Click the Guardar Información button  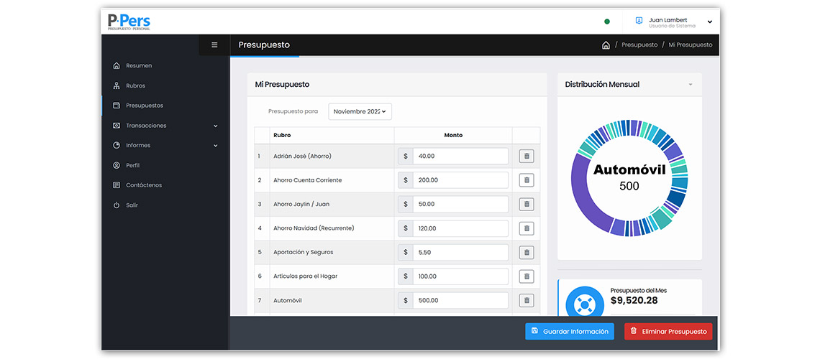click(570, 331)
